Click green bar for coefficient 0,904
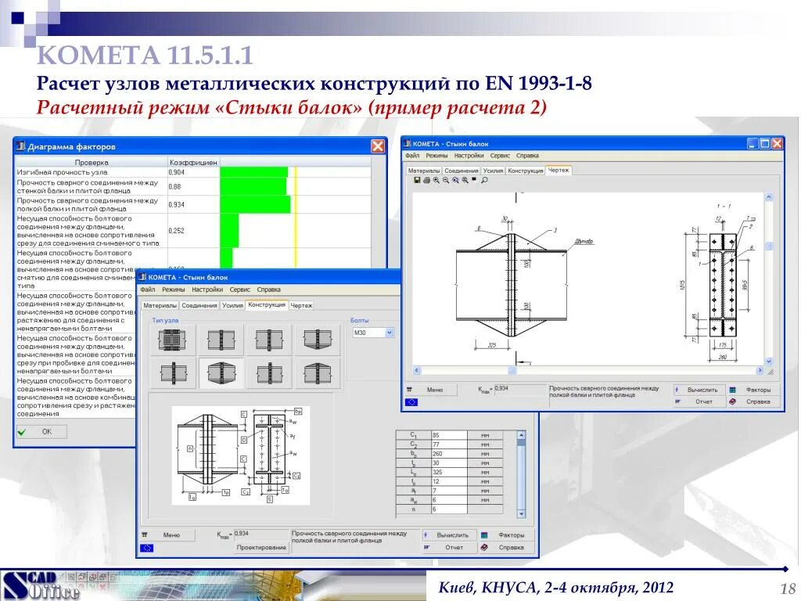Screen dimensions: 801x601 [254, 172]
